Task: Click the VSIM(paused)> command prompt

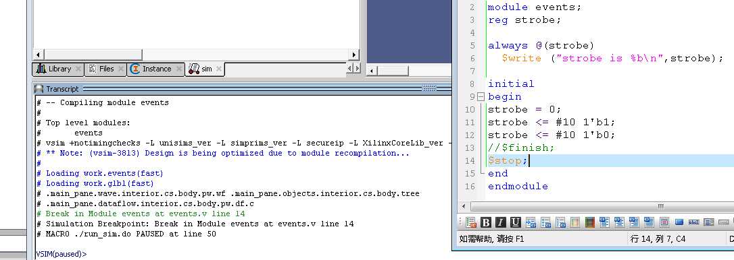Action: [62, 255]
